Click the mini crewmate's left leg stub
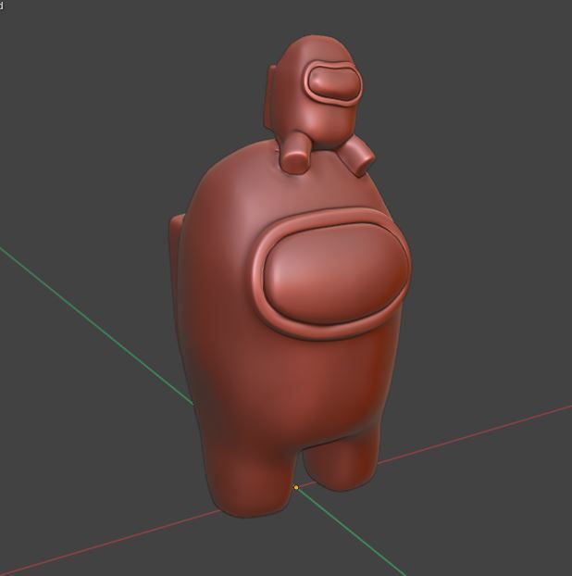The width and height of the screenshot is (572, 576). tap(295, 153)
